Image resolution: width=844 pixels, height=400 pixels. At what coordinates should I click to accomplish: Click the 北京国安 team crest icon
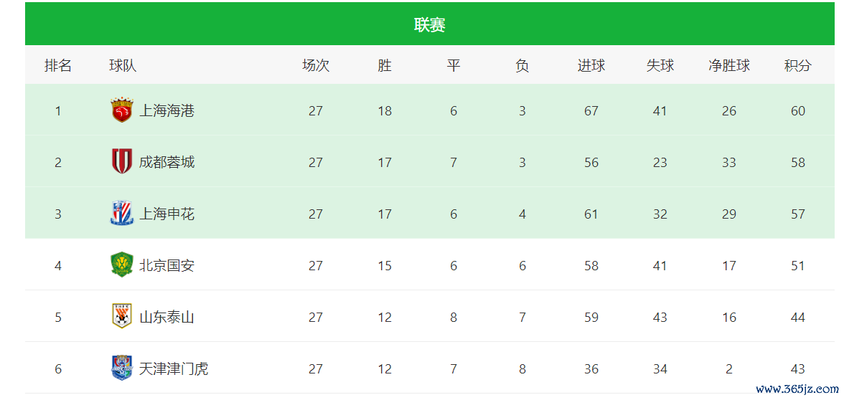pos(122,265)
